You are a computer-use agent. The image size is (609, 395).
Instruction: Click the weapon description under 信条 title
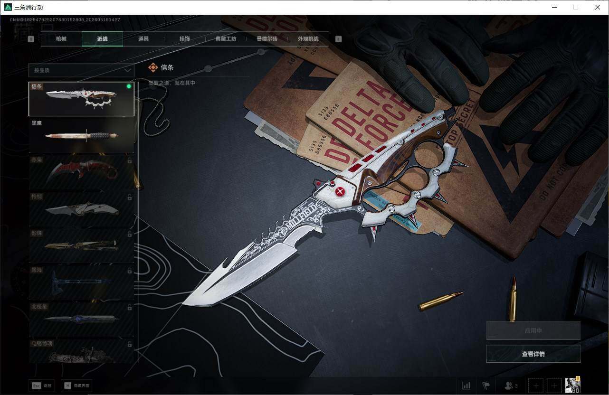point(172,83)
